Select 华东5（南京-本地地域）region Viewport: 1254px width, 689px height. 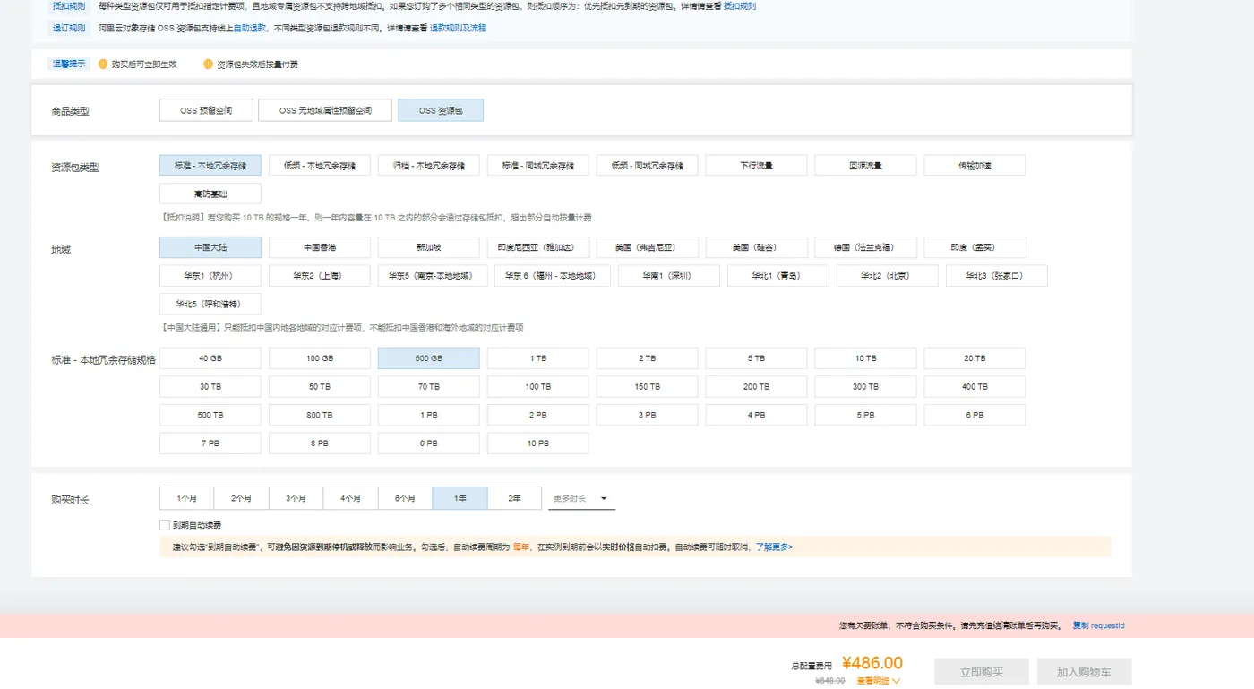pyautogui.click(x=433, y=276)
